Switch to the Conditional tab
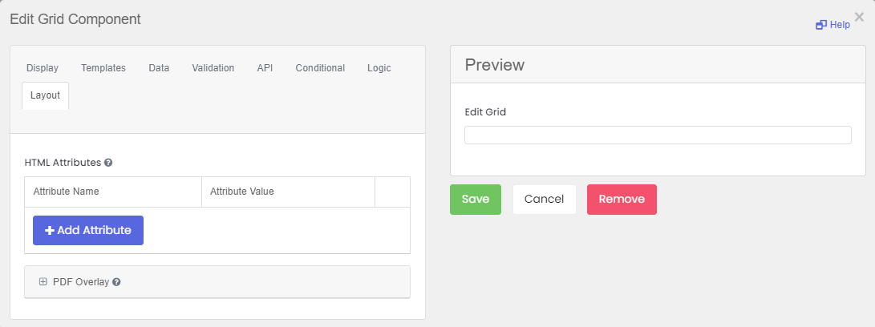The height and width of the screenshot is (327, 875). [320, 68]
